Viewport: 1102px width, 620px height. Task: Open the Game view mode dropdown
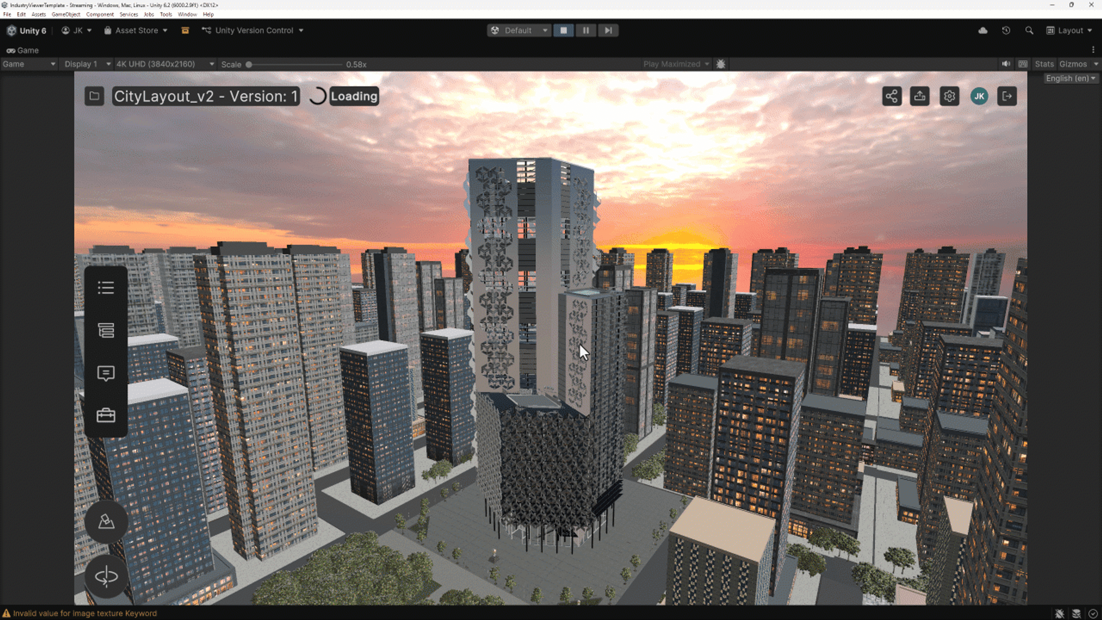pos(29,64)
